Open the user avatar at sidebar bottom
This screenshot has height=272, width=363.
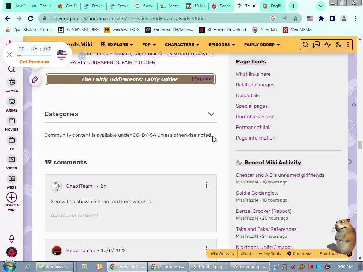12,252
